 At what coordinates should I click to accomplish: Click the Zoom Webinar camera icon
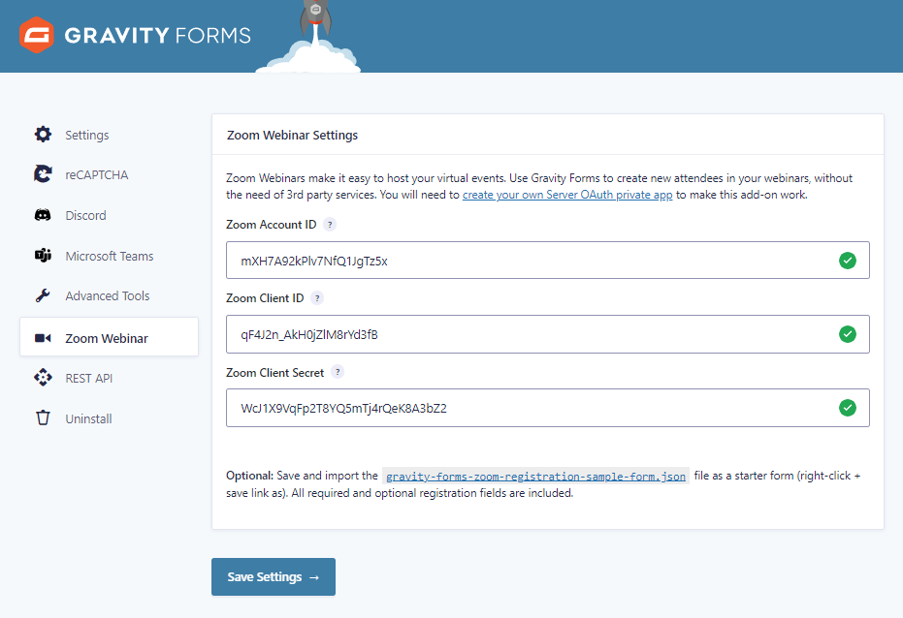click(x=44, y=336)
